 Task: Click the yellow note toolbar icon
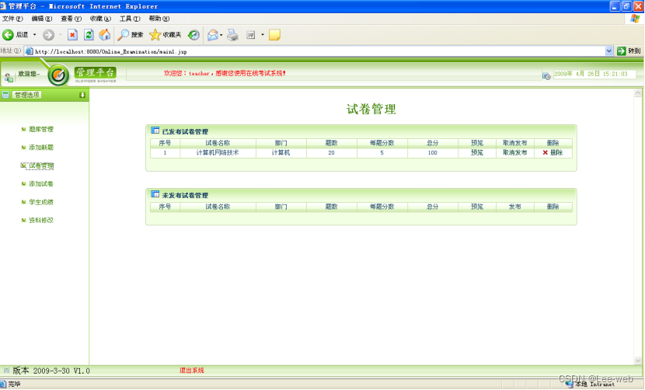point(274,35)
